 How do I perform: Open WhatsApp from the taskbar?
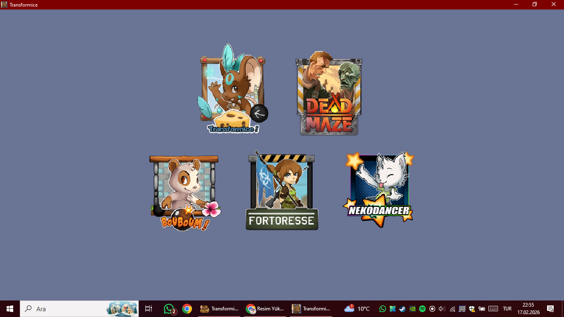click(x=169, y=309)
